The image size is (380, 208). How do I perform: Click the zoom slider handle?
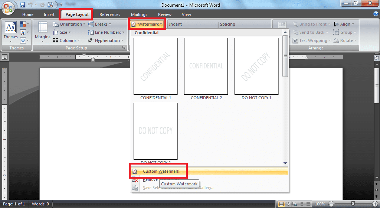point(353,204)
